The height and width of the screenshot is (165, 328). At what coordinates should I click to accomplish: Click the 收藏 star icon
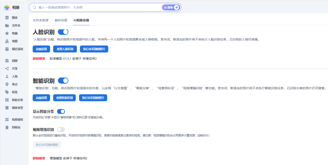point(7,33)
